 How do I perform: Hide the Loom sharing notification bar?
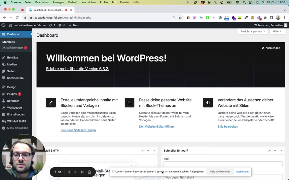click(x=242, y=171)
